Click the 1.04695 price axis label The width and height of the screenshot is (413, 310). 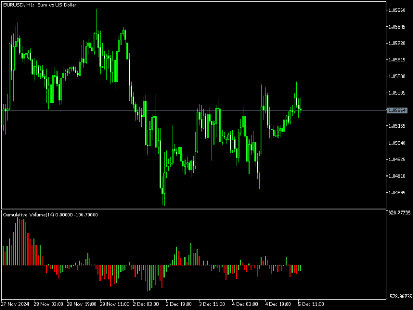click(397, 193)
